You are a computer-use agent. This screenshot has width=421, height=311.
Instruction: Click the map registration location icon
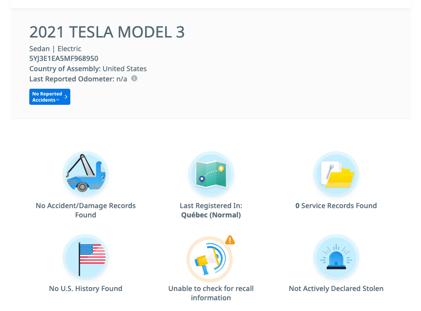pos(211,175)
